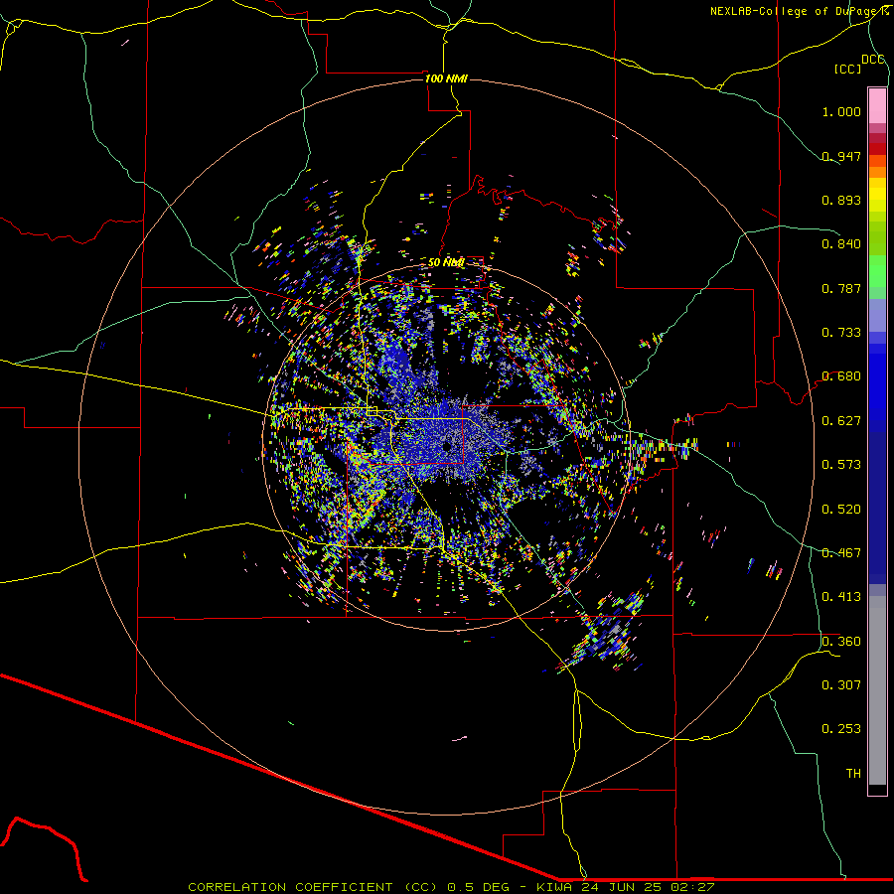Click the 0.893 value on the scale
The width and height of the screenshot is (894, 894).
point(841,200)
